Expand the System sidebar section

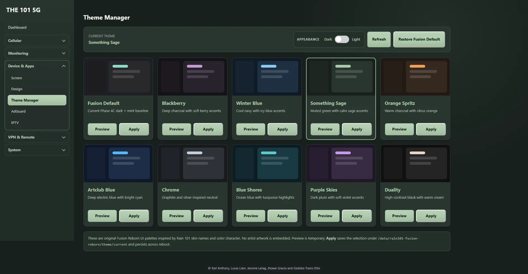37,150
